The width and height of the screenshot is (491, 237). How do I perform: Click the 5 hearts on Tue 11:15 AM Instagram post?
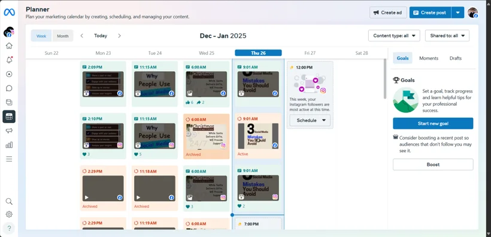[x=138, y=154]
